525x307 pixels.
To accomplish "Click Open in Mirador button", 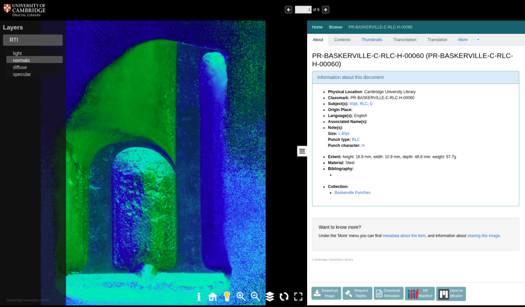I will [x=451, y=293].
